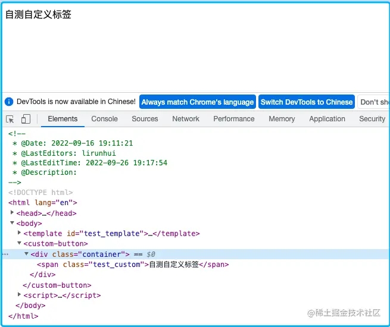The width and height of the screenshot is (390, 327).
Task: Open the Elements tab
Action: (63, 119)
